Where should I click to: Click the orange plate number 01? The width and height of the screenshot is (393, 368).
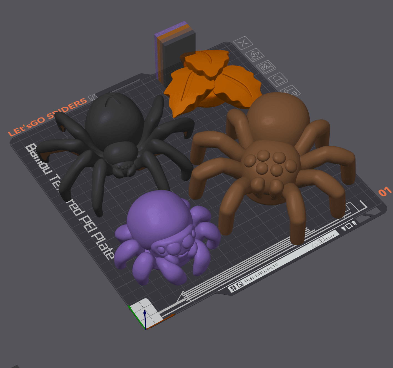385,192
